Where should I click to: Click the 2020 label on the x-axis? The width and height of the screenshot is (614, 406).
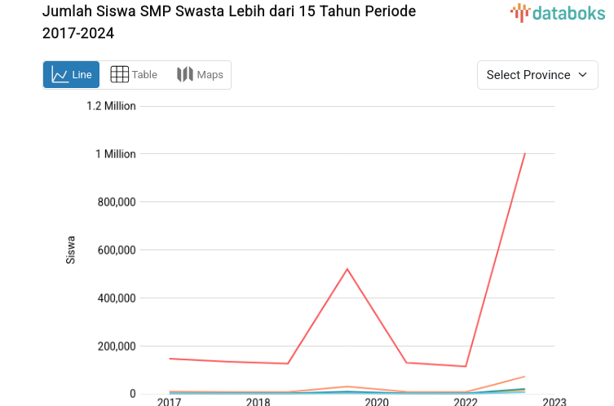pos(376,401)
